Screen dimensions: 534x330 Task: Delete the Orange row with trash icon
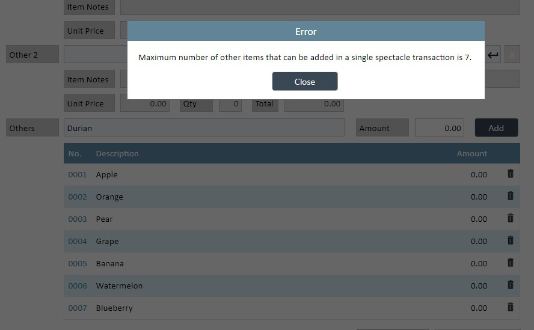[x=510, y=195]
